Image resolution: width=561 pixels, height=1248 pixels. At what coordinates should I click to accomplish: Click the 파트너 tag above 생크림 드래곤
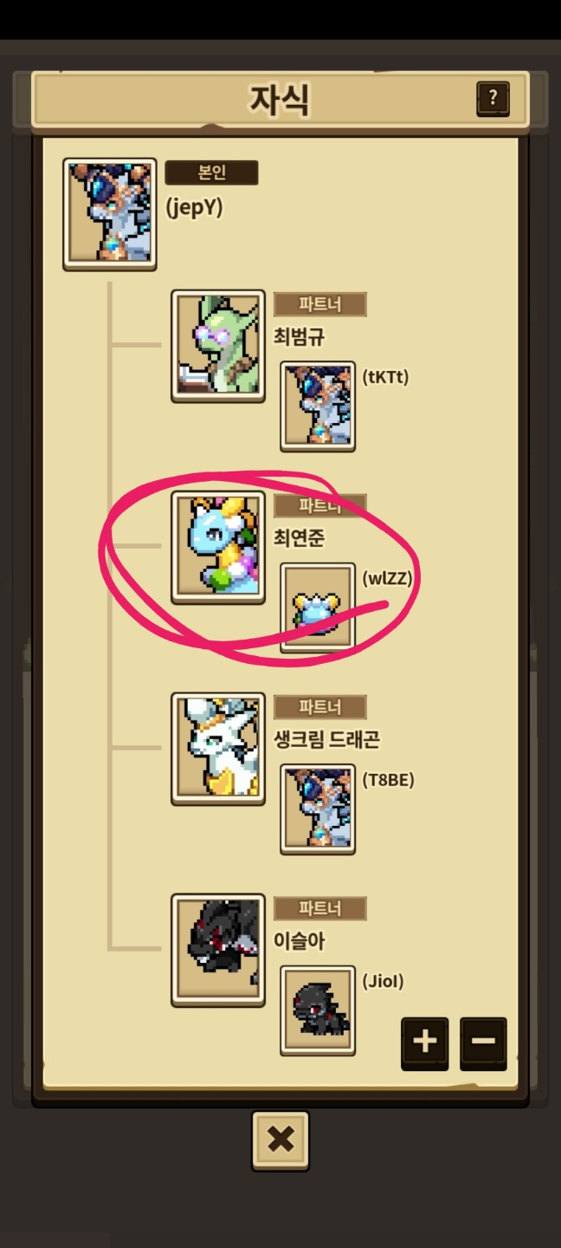coord(320,707)
